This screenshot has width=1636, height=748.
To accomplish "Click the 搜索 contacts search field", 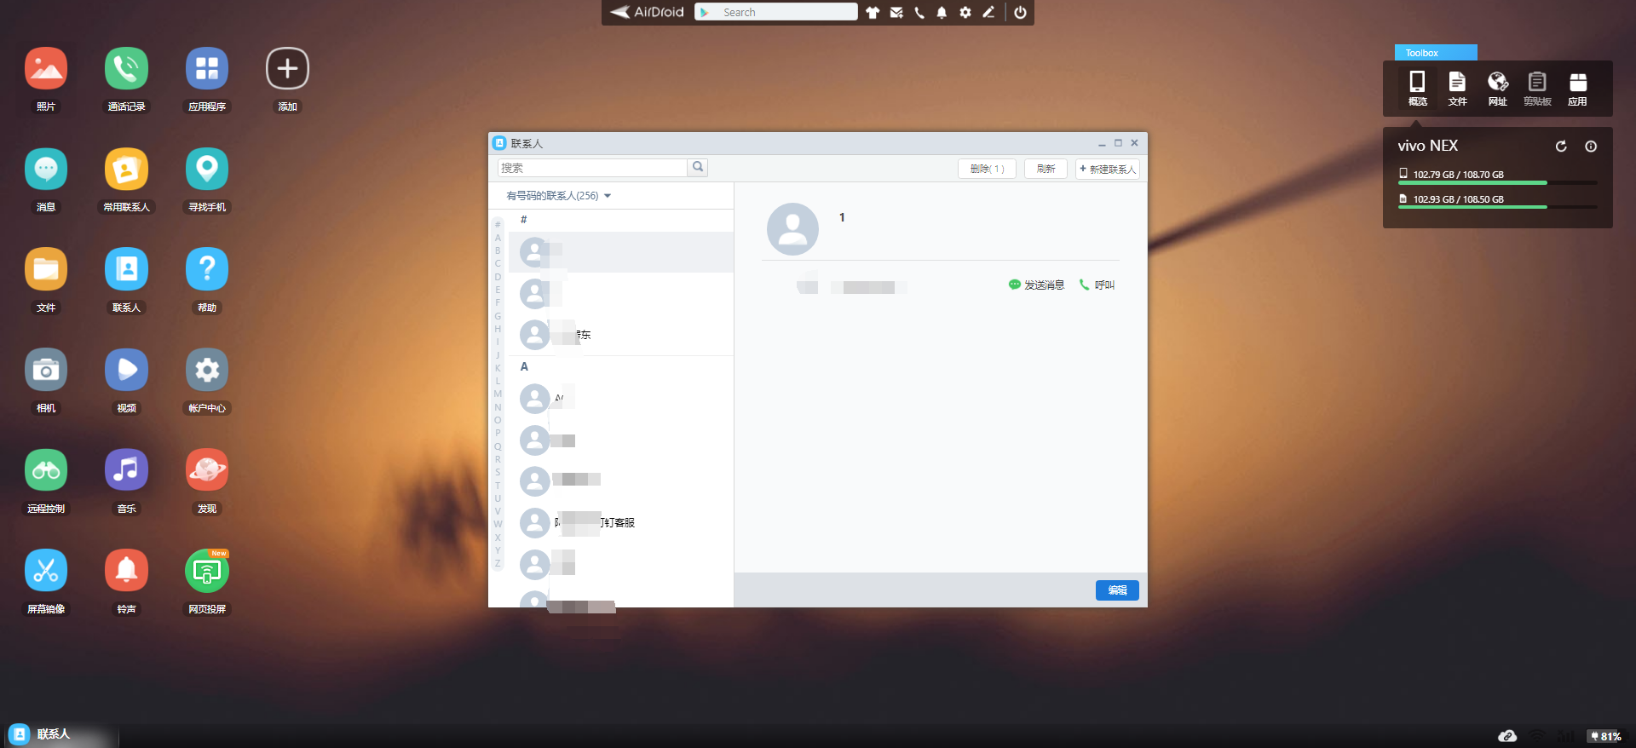I will pyautogui.click(x=592, y=168).
